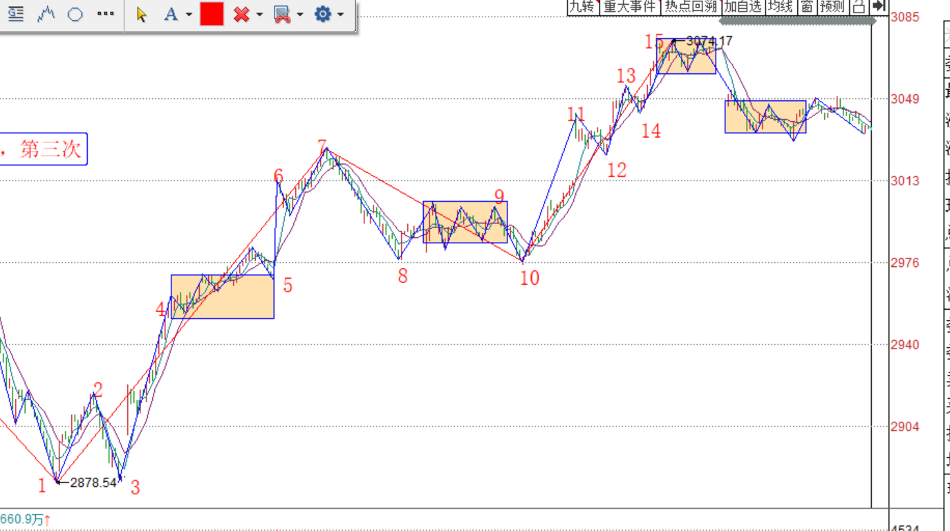Expand the delete options dropdown arrow
950x531 pixels.
(x=259, y=15)
